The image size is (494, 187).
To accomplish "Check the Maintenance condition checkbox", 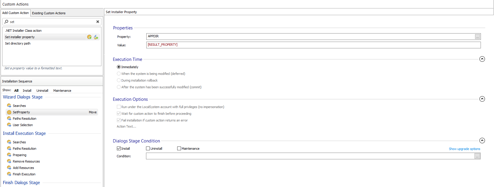I will [179, 149].
